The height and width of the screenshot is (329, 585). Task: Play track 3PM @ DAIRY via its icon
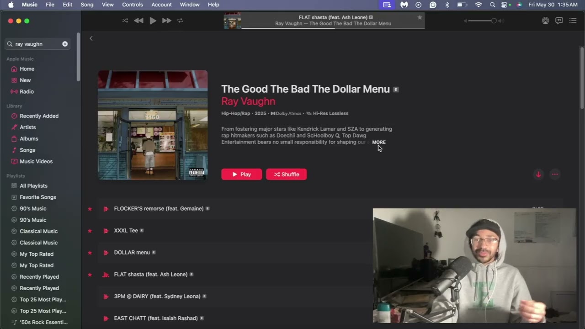tap(106, 297)
